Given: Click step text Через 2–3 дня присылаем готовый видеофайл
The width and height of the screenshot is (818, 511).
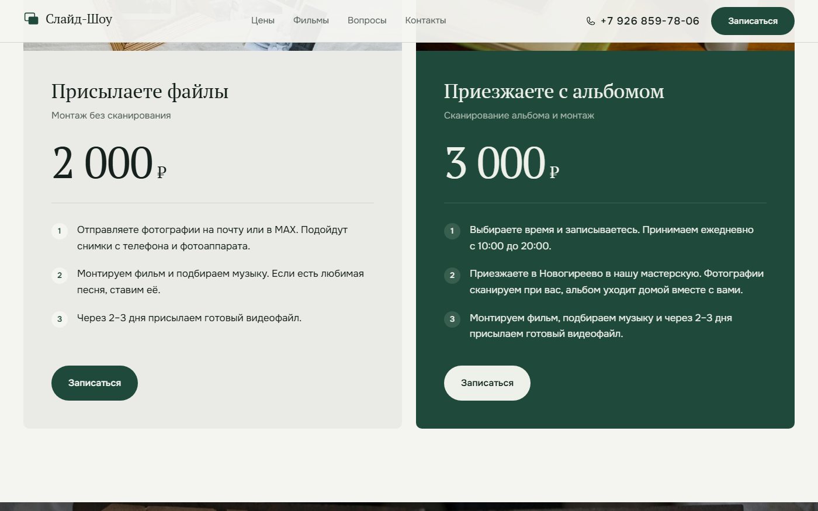Looking at the screenshot, I should coord(189,318).
